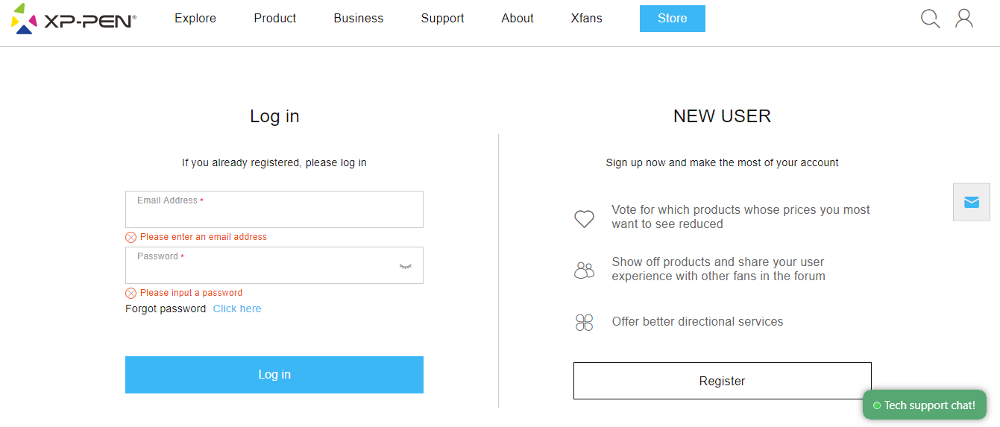Viewport: 1000px width, 427px height.
Task: Click the blue envelope contact icon
Action: point(972,202)
